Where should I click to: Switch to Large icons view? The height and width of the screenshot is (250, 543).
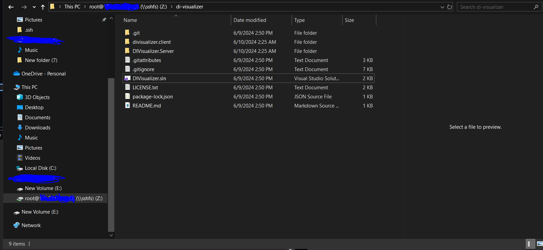(x=539, y=244)
